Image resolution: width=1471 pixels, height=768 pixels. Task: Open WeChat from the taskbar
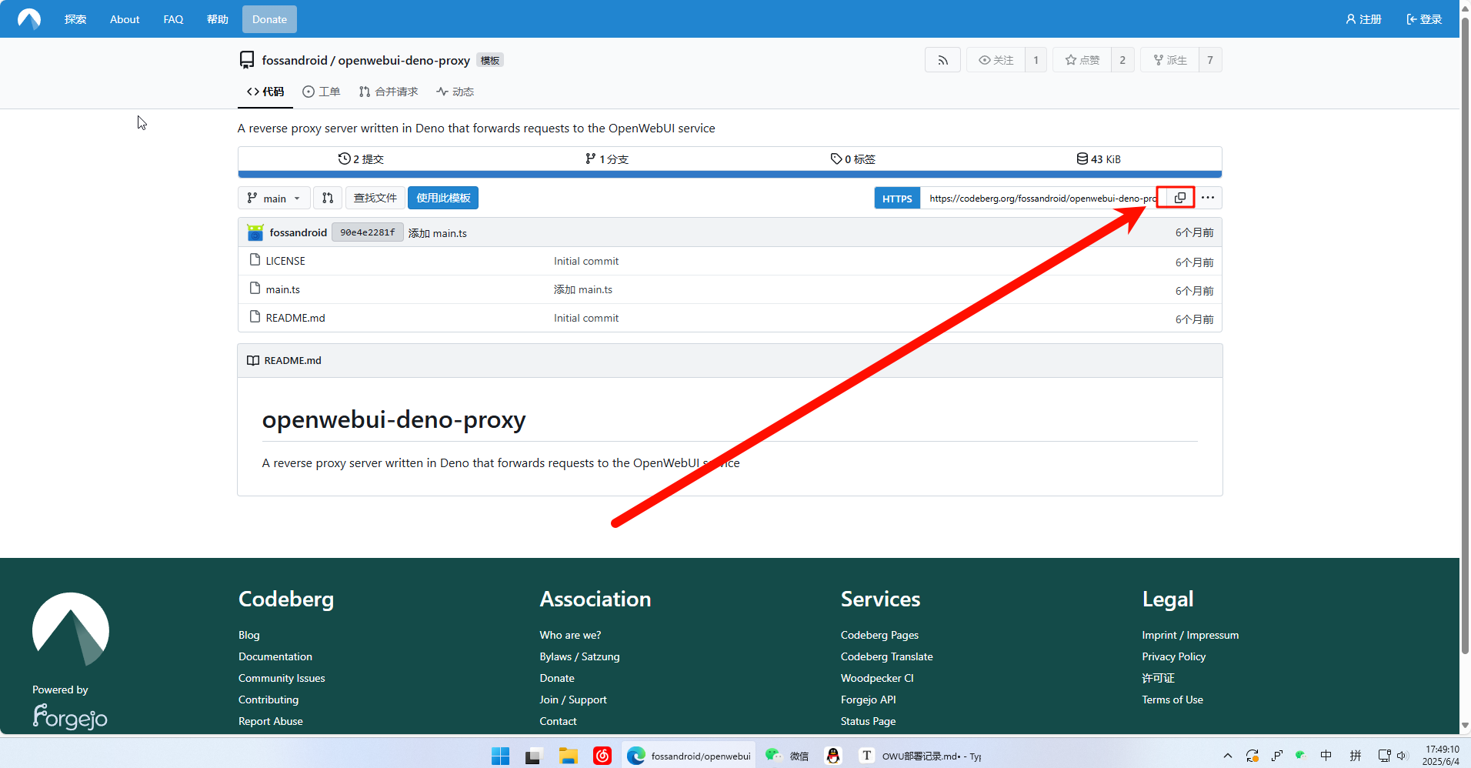(787, 756)
